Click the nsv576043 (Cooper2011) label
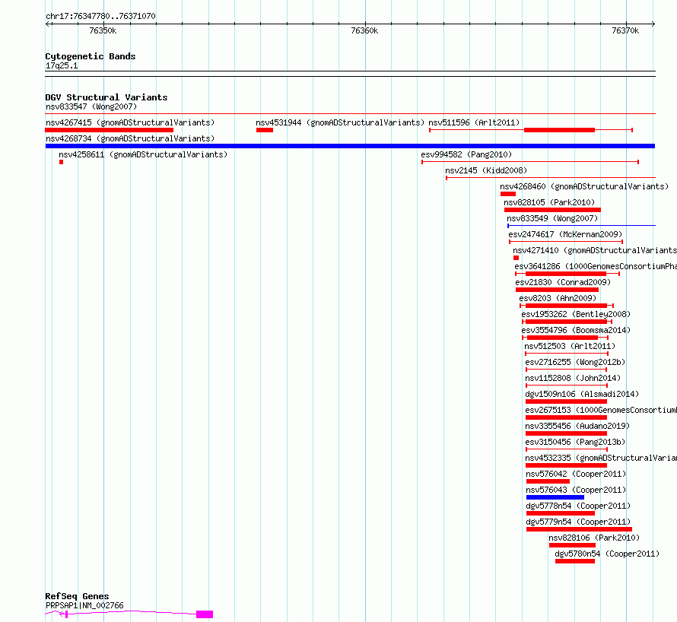 (576, 490)
